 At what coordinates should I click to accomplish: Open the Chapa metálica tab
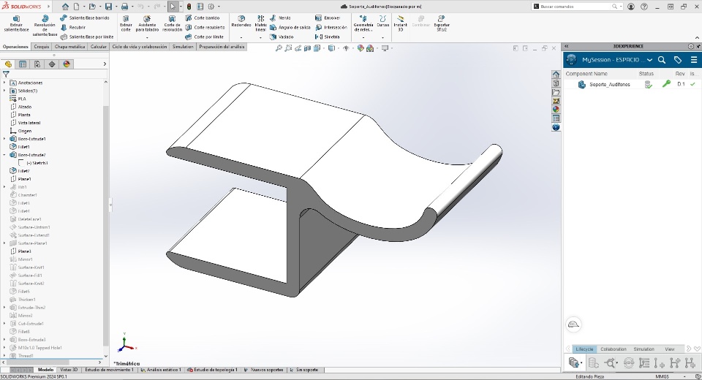click(70, 47)
